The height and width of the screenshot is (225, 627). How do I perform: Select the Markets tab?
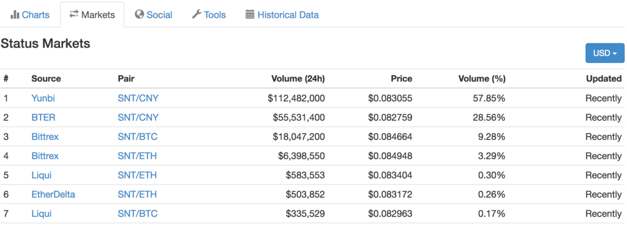(x=92, y=15)
